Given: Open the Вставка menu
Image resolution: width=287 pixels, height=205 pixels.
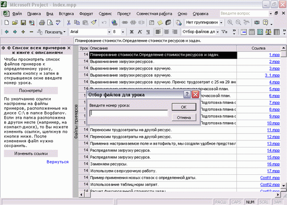Looking at the screenshot, I should coord(66,14).
